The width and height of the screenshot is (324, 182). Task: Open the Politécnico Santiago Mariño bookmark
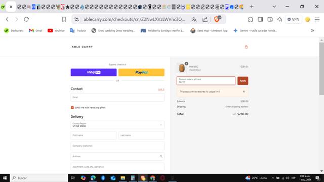[162, 30]
